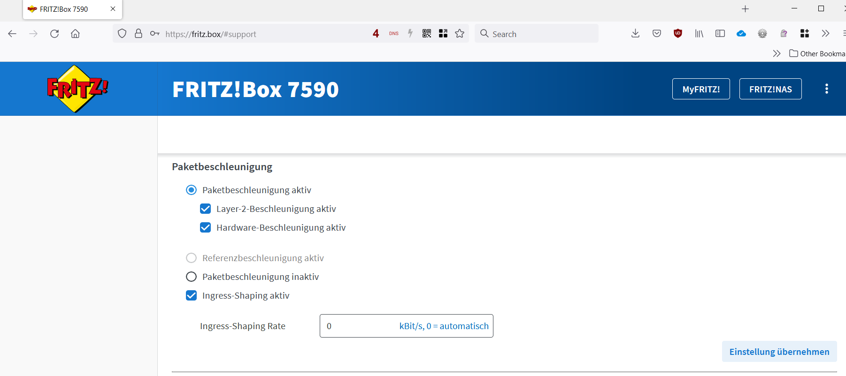Open a new browser tab
The height and width of the screenshot is (376, 846).
745,9
